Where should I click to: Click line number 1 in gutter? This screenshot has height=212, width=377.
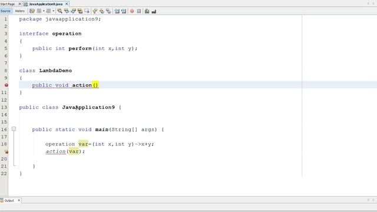tap(6, 19)
